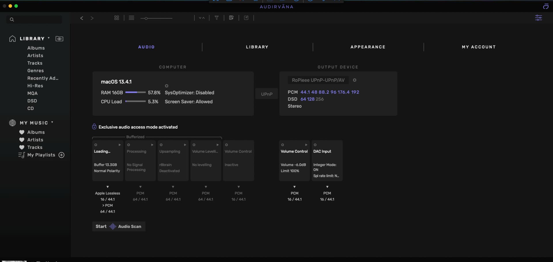Click 'SysOptimizer: Disabled' text
Screen dimensions: 553x262
coord(190,93)
